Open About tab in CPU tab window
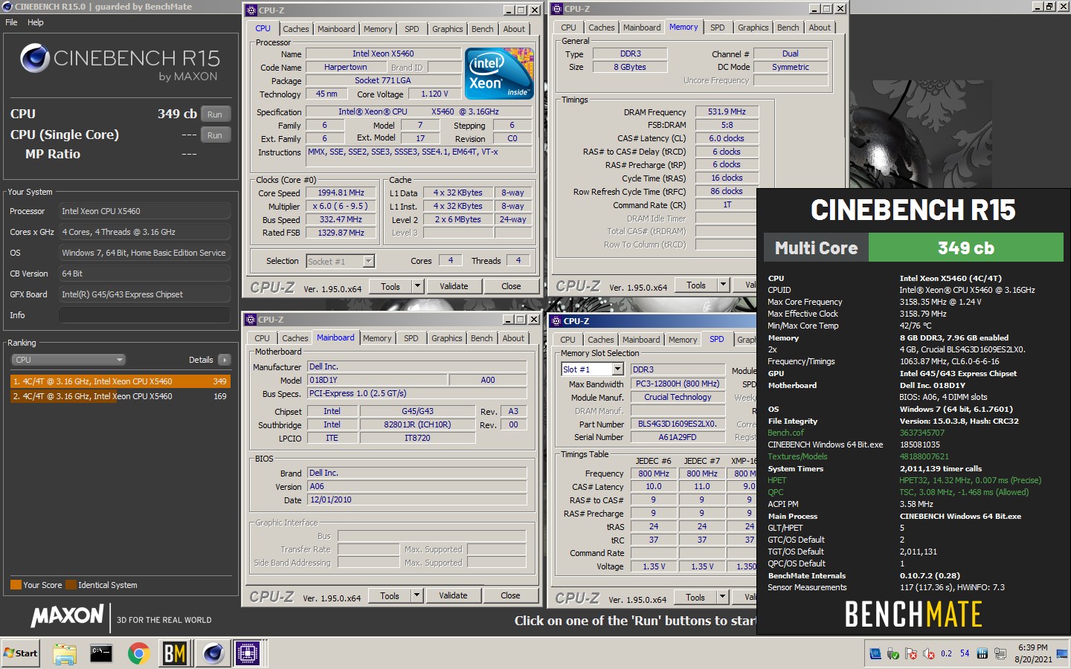This screenshot has height=669, width=1071. [514, 29]
